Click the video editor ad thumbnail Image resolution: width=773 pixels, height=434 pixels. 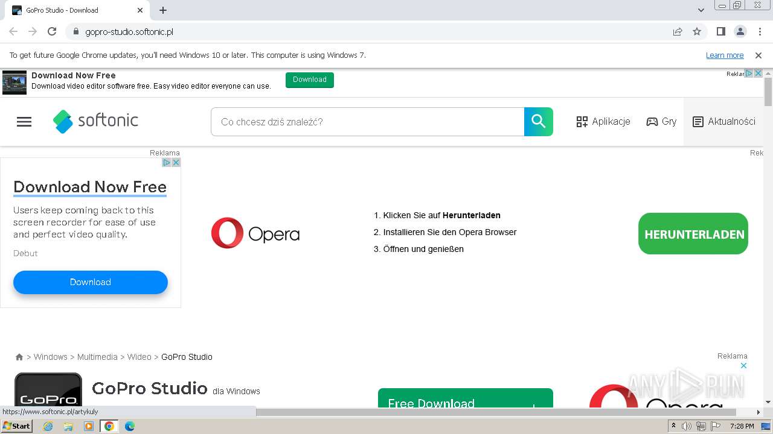[14, 83]
